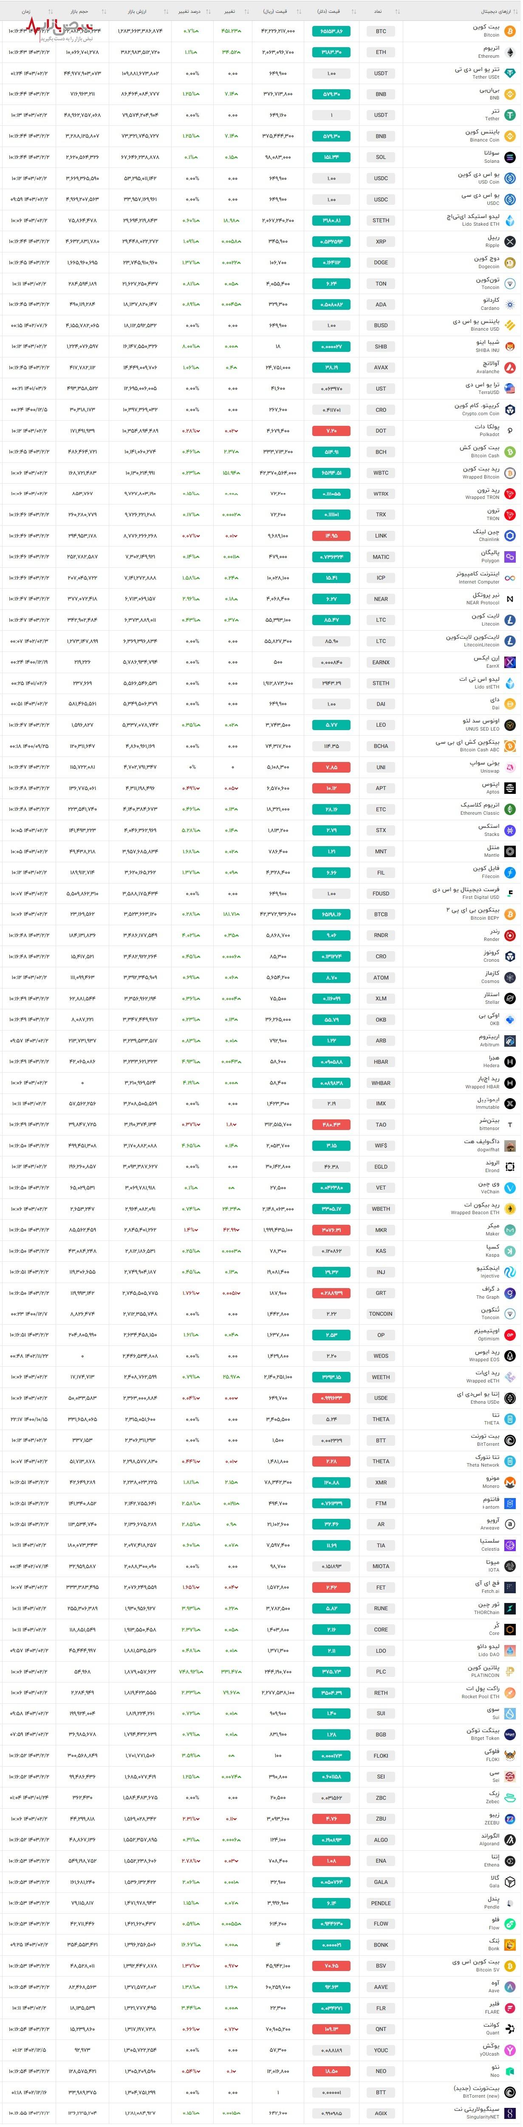
Task: Click the red Polkadot dollar price badge
Action: (332, 431)
